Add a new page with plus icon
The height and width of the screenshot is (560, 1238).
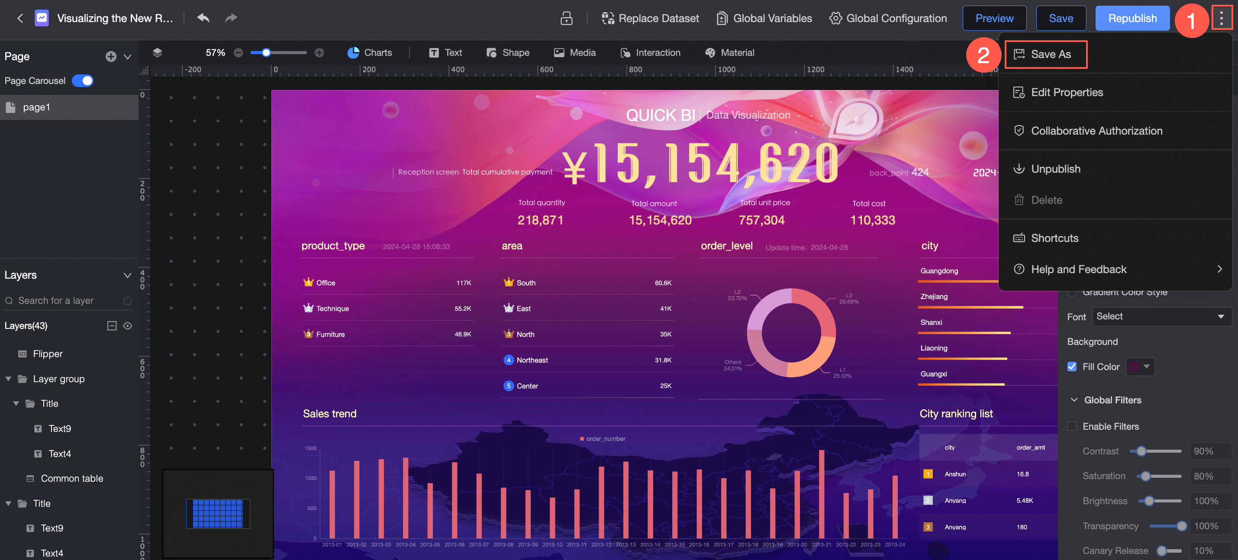(x=110, y=57)
